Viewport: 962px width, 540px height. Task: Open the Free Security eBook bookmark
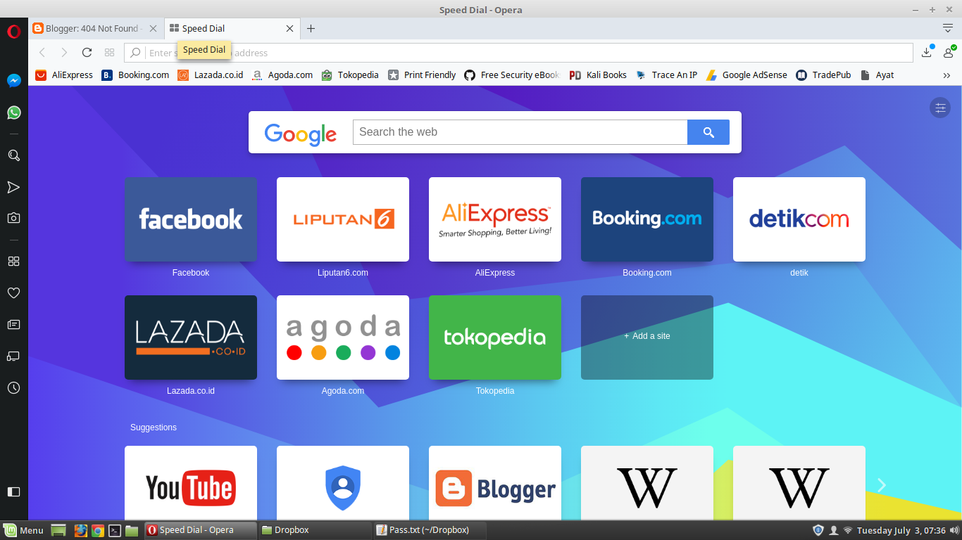pos(512,75)
